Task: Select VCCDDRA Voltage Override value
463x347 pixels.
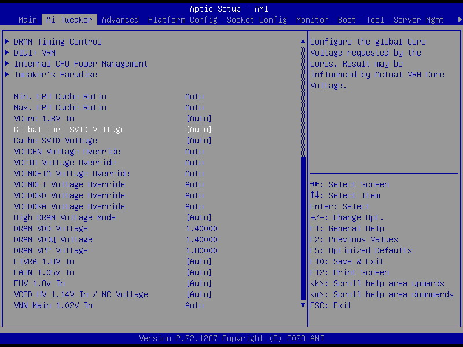Action: [194, 206]
